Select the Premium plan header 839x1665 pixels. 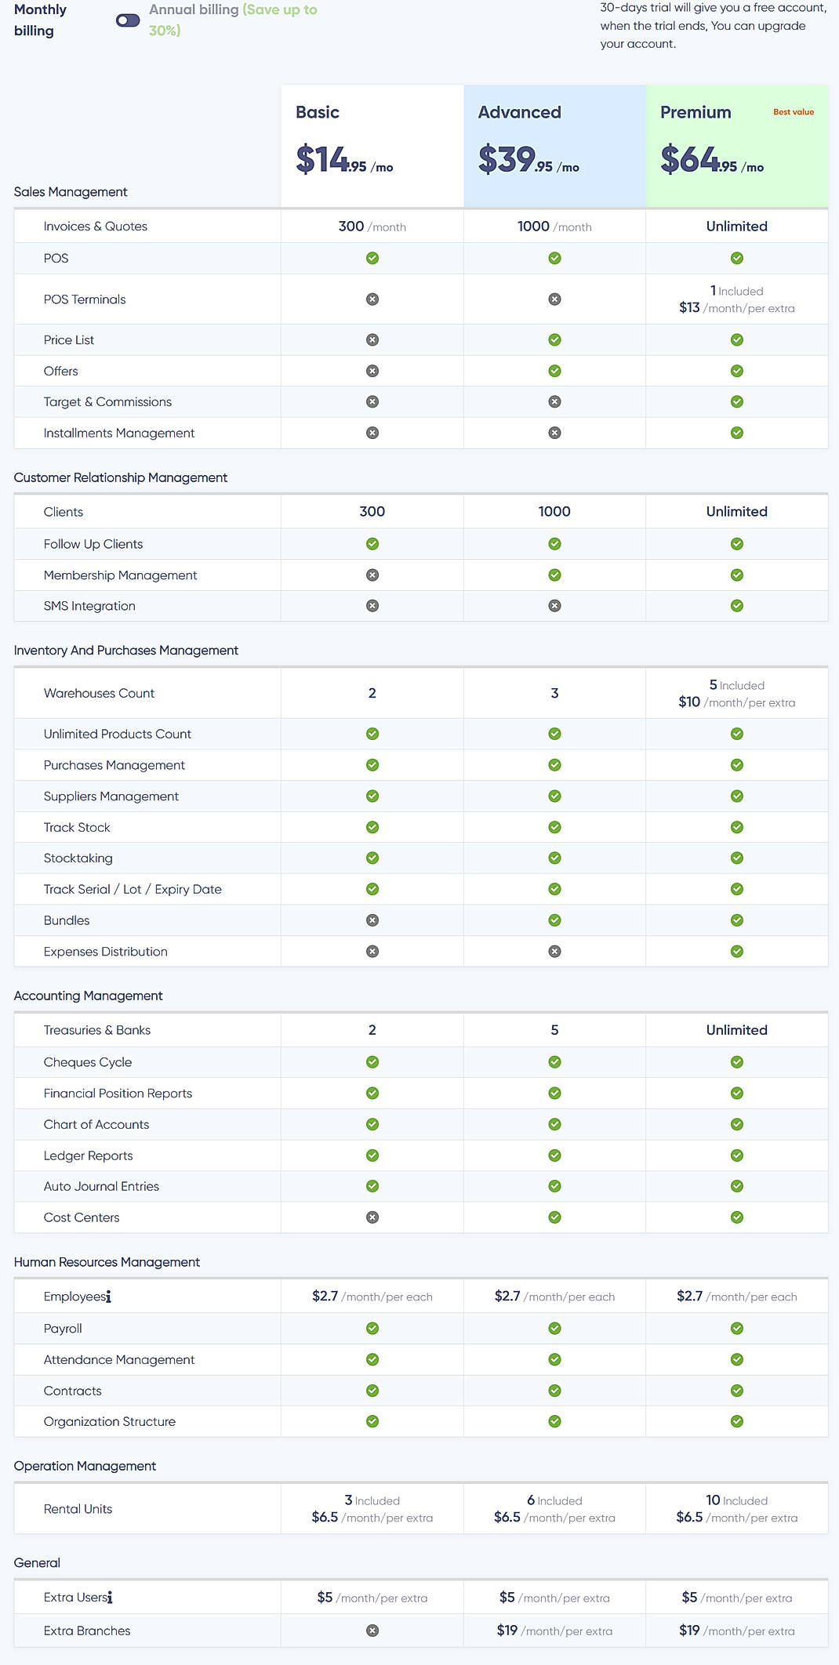click(695, 112)
